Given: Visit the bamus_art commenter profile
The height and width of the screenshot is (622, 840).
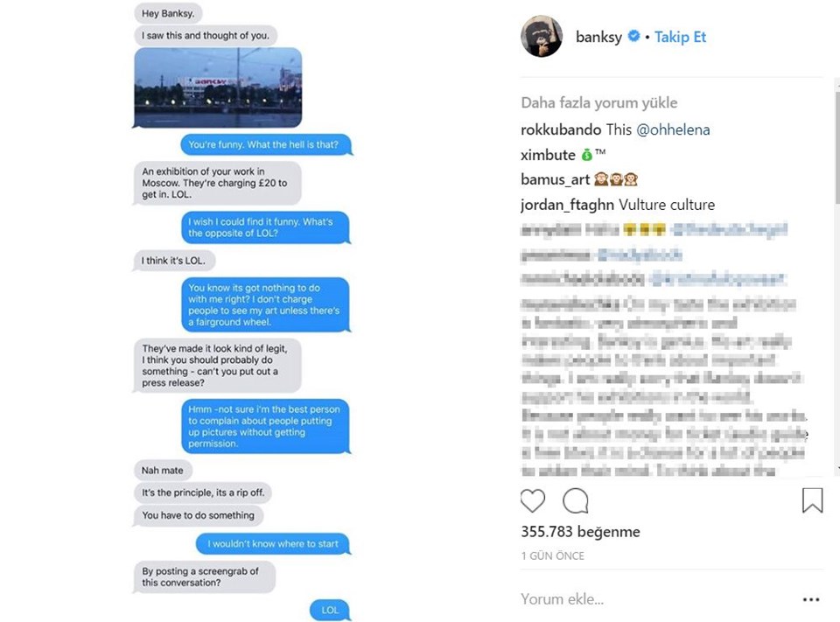Looking at the screenshot, I should click(x=555, y=179).
